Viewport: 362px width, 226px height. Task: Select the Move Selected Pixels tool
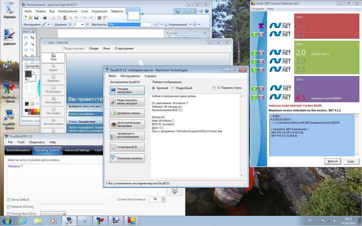pos(32,37)
